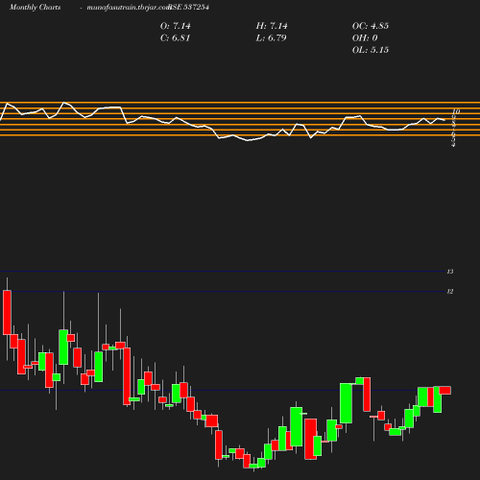Click the price axis label '13'
Screen dimensions: 480x480
450,272
